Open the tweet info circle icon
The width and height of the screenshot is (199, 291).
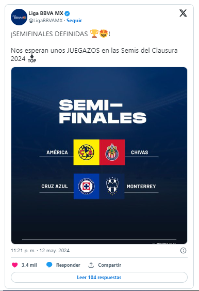(x=183, y=251)
